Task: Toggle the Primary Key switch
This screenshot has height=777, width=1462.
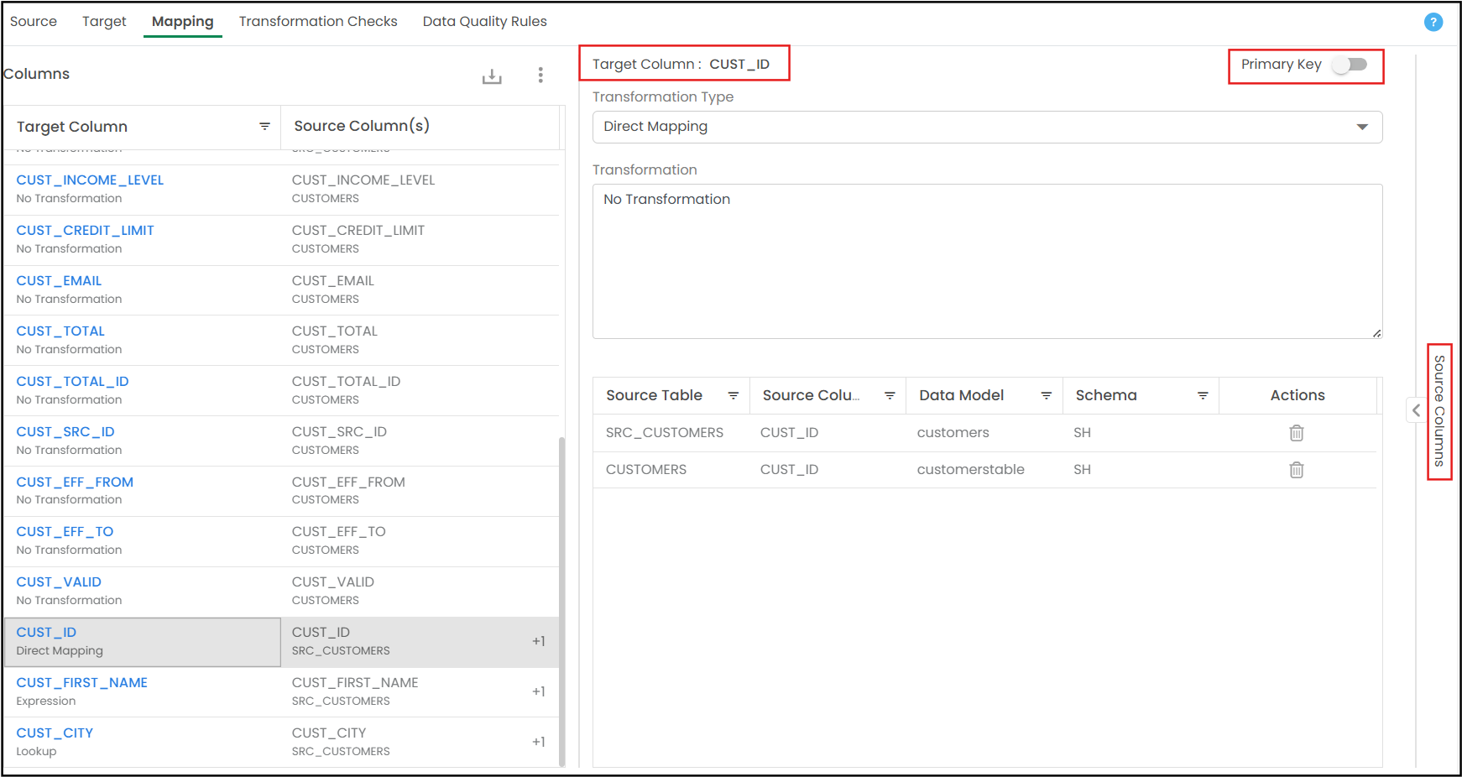Action: (x=1350, y=65)
